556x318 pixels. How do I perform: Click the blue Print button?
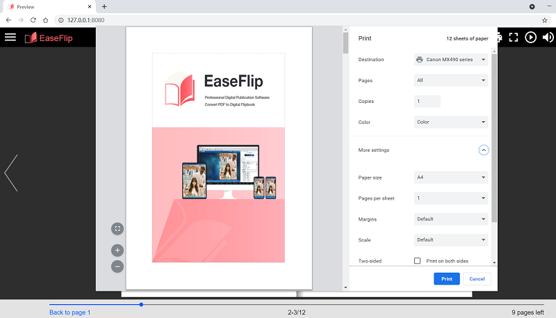point(446,279)
